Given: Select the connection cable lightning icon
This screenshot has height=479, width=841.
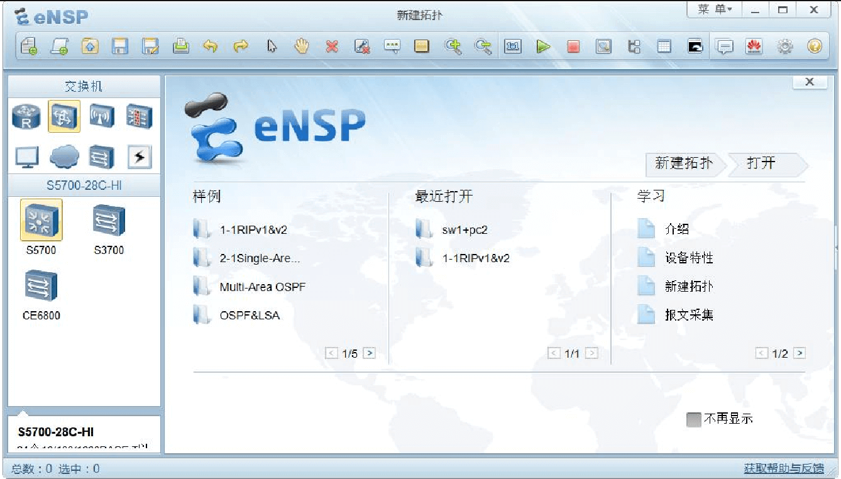Looking at the screenshot, I should click(139, 157).
